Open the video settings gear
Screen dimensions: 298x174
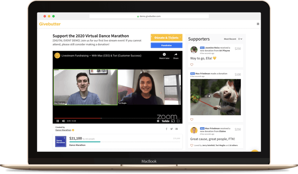point(158,121)
